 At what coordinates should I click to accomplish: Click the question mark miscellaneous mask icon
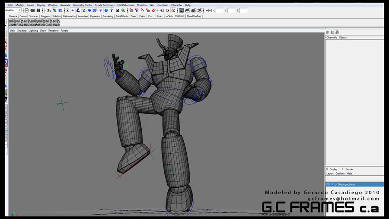pos(112,10)
